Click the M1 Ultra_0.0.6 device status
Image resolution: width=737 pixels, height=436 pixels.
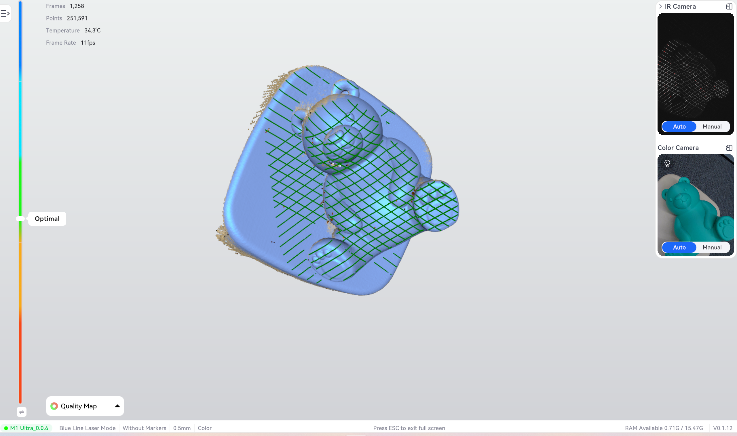(x=26, y=428)
